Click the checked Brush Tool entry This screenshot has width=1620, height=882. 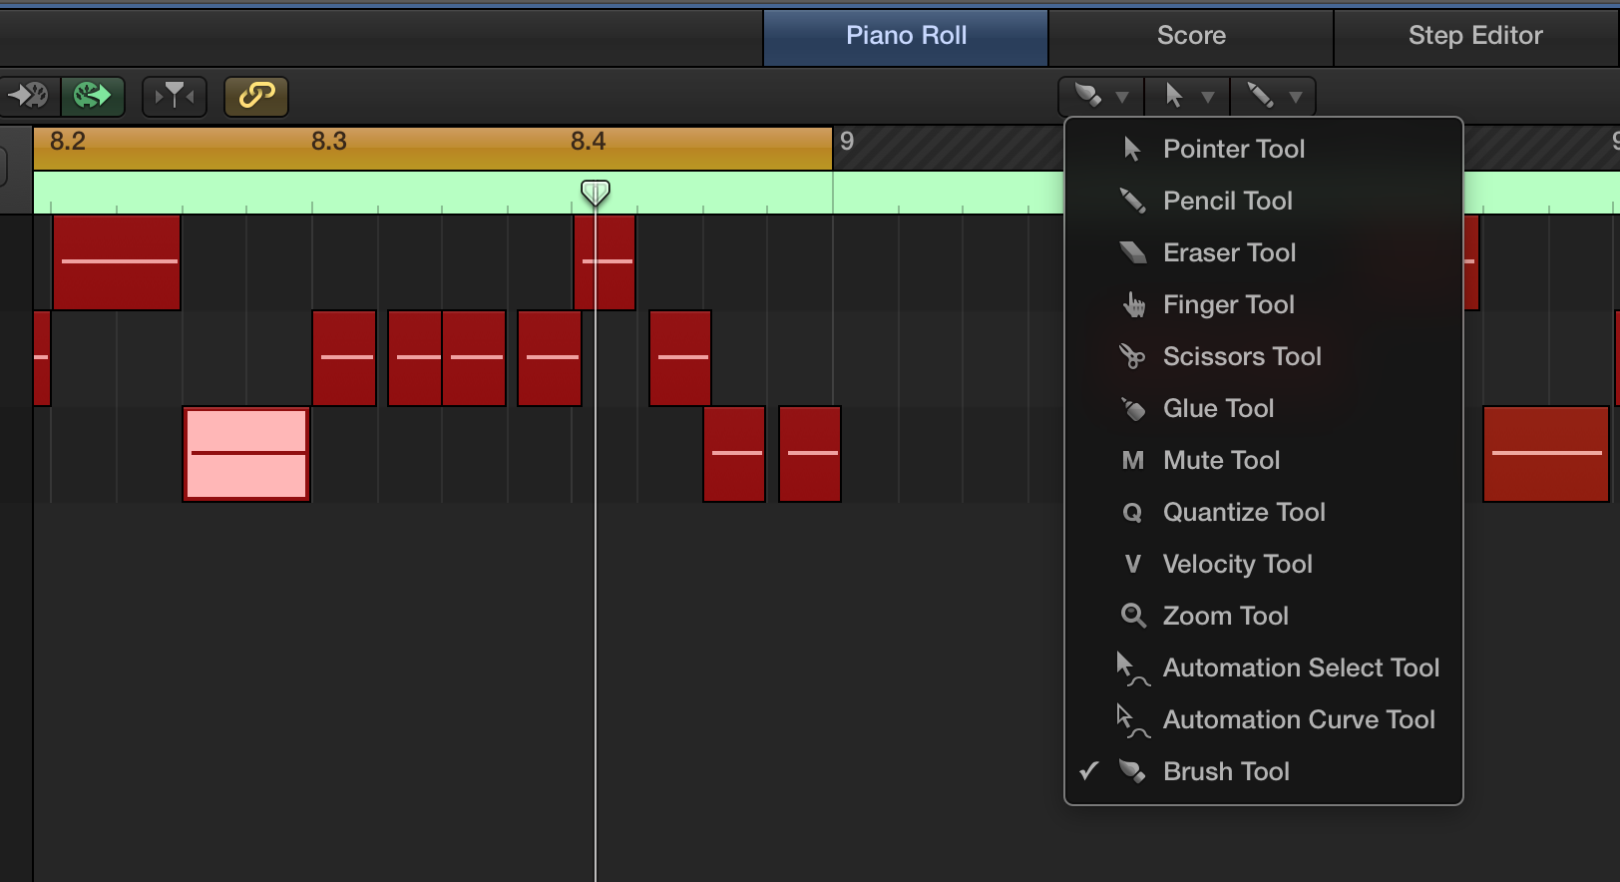click(1264, 771)
